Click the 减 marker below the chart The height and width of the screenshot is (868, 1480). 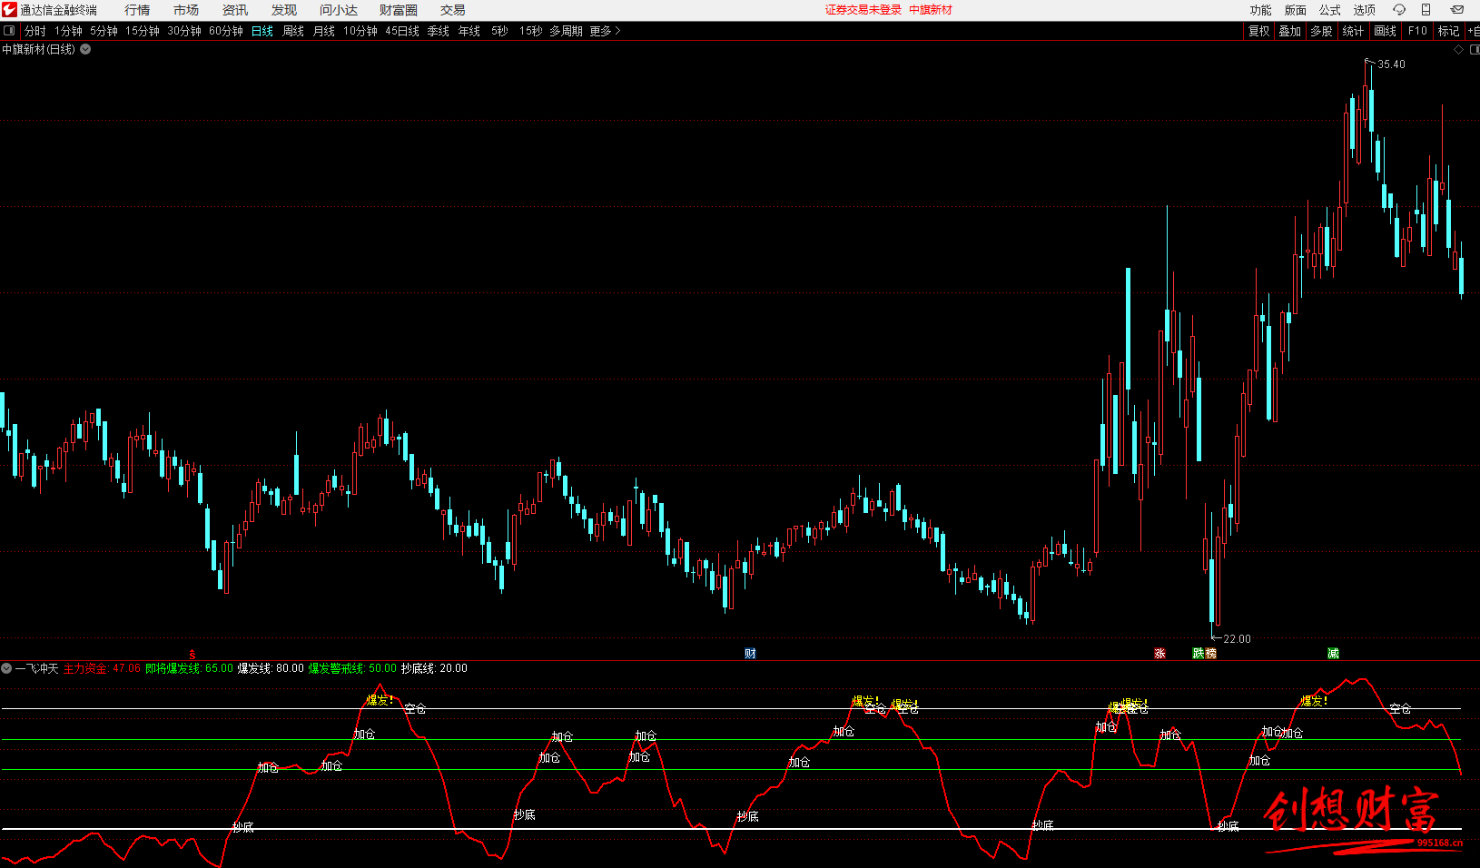pyautogui.click(x=1333, y=654)
